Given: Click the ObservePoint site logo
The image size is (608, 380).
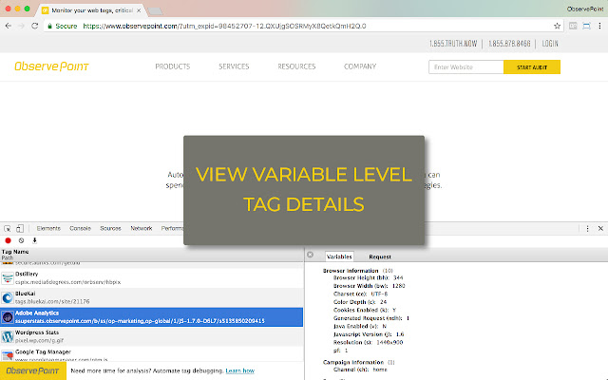Looking at the screenshot, I should pyautogui.click(x=51, y=66).
